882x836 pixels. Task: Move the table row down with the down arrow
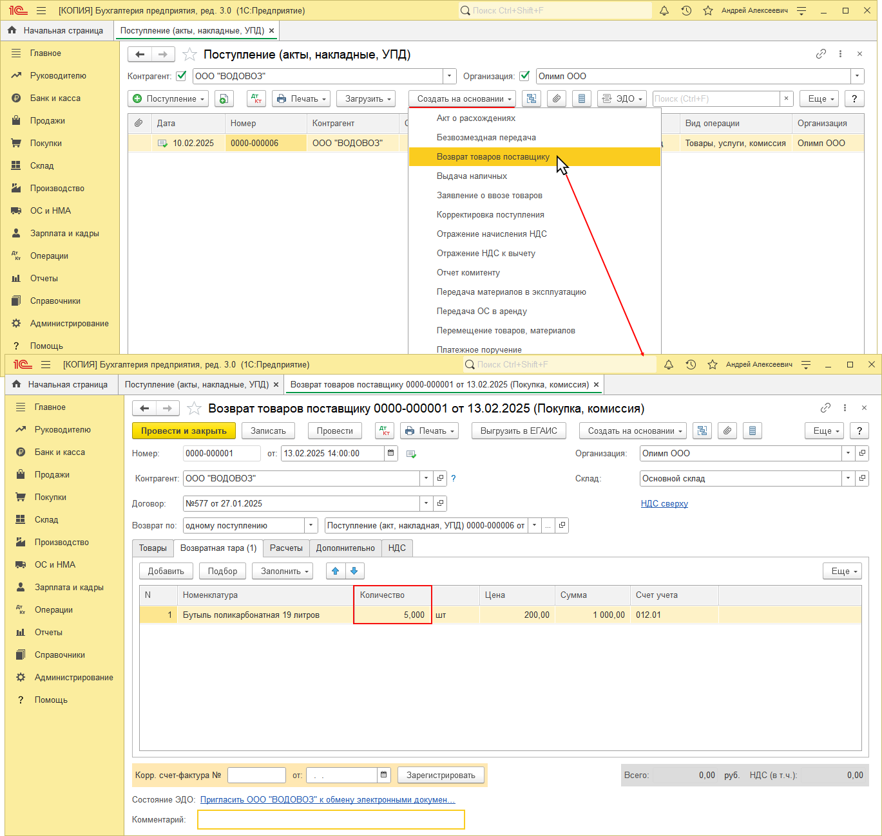tap(354, 571)
